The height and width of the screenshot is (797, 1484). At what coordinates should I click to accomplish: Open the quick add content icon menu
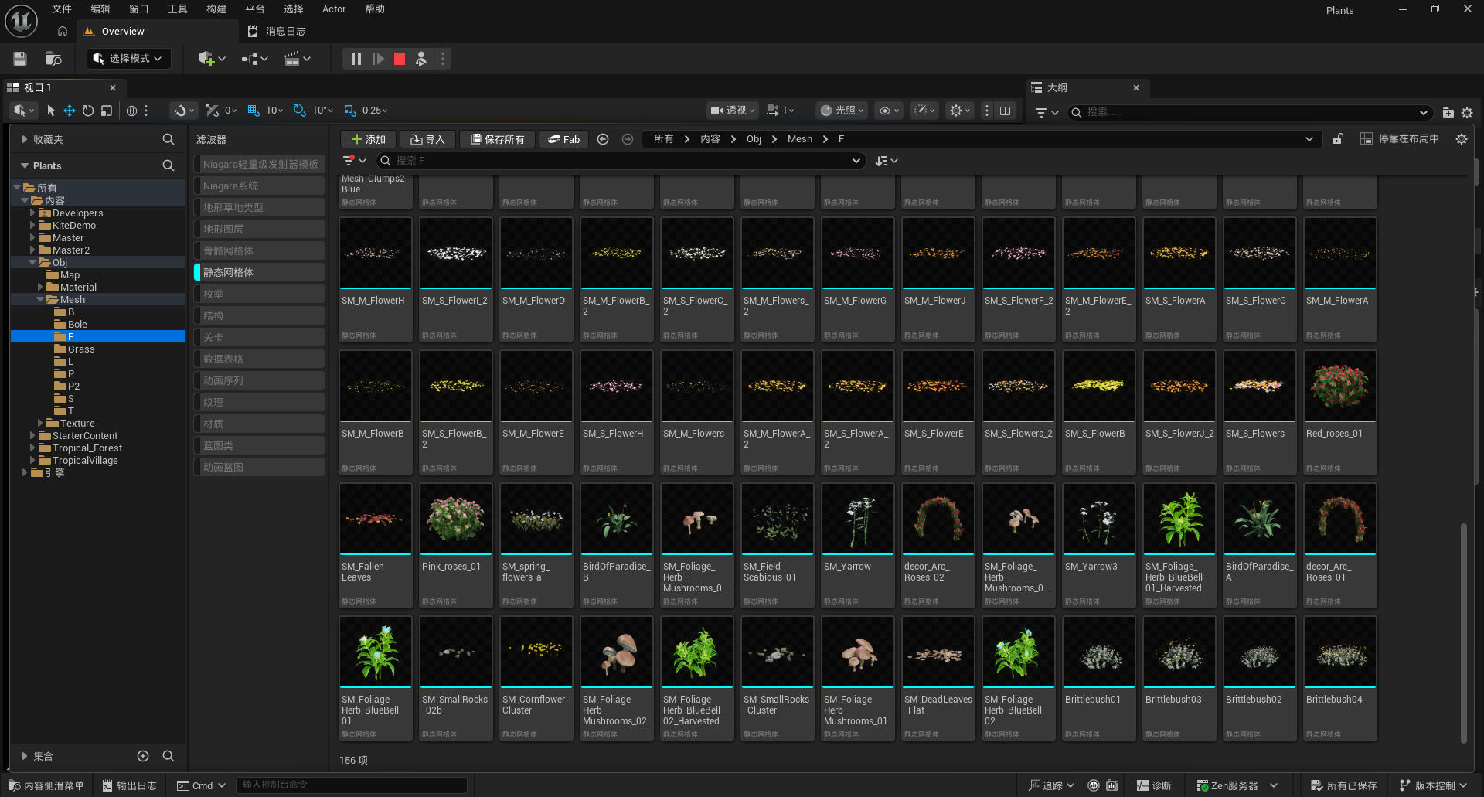pyautogui.click(x=211, y=59)
